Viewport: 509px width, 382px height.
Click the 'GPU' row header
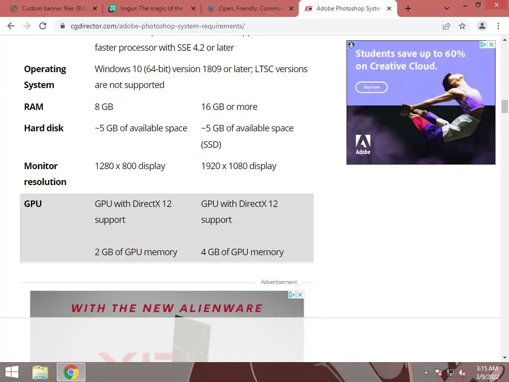coord(33,203)
